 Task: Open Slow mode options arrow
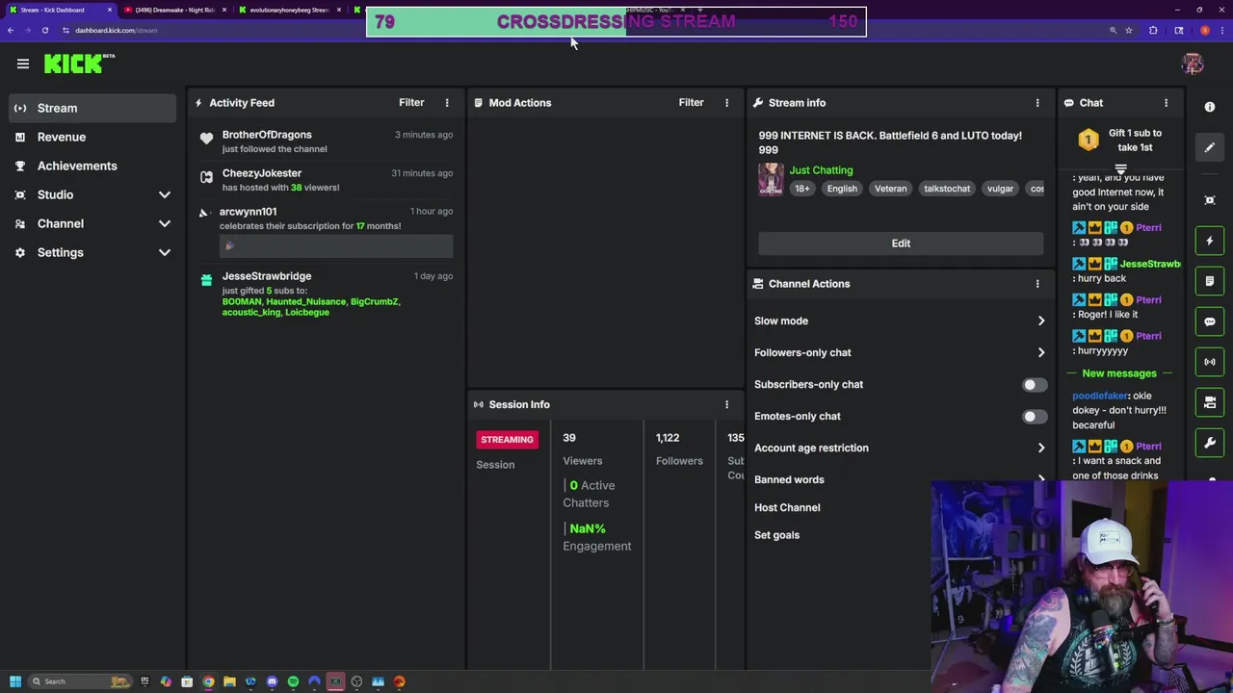click(1040, 321)
